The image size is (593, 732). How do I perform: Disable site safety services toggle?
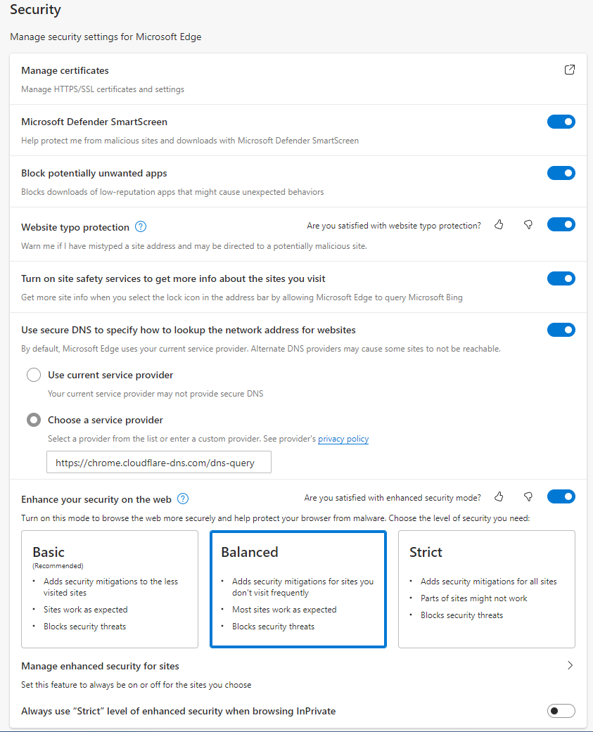pyautogui.click(x=561, y=278)
